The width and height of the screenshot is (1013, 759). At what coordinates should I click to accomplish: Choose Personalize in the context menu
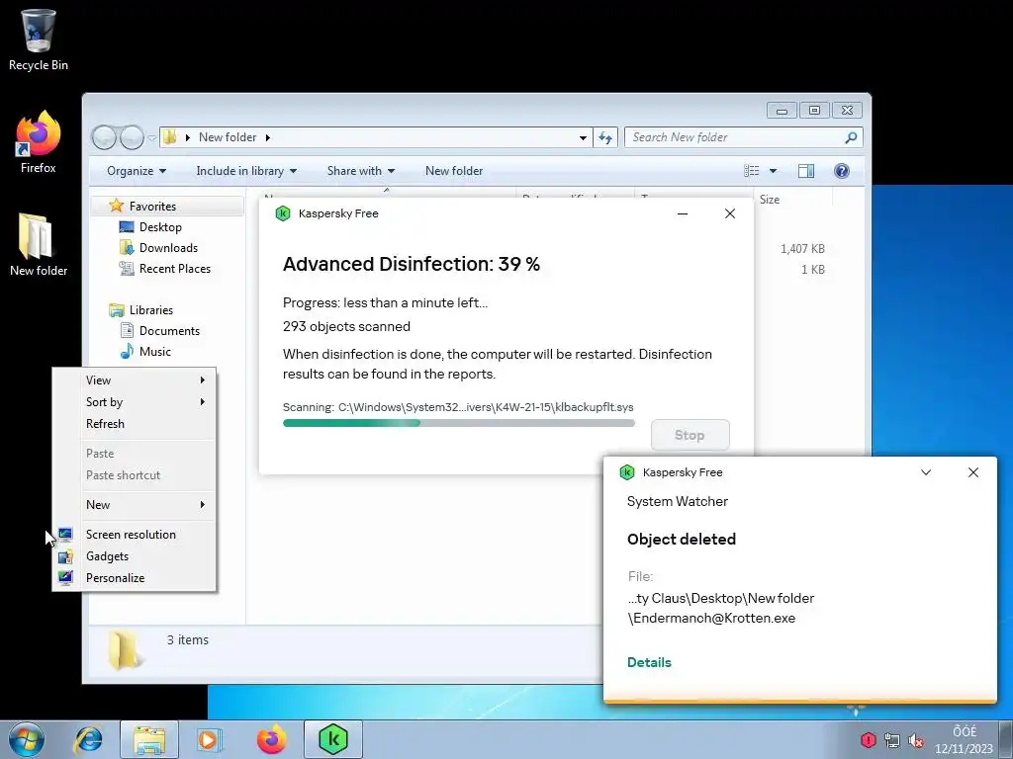pos(134,577)
